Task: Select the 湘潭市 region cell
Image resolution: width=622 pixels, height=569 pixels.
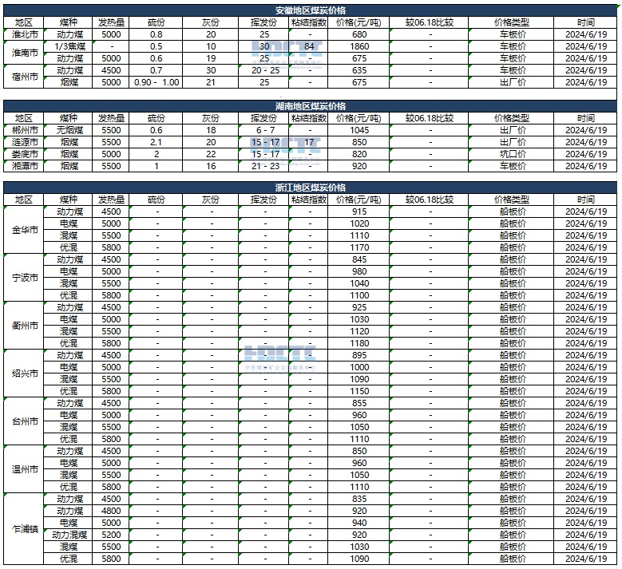Action: click(24, 166)
